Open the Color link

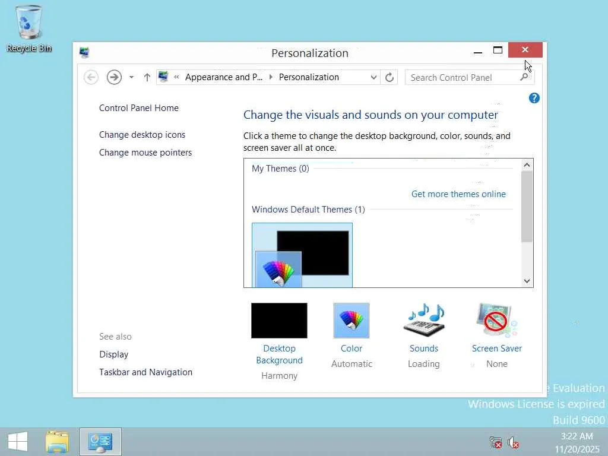click(351, 348)
